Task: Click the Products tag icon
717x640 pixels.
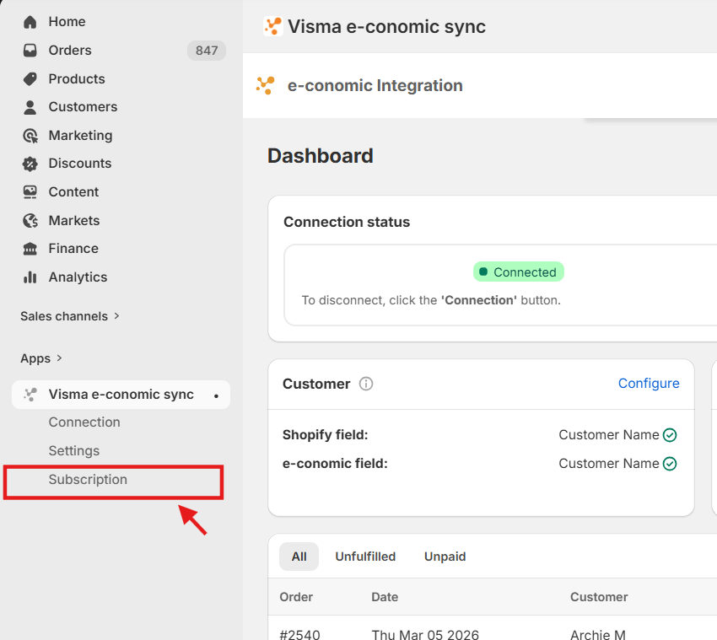Action: point(30,78)
